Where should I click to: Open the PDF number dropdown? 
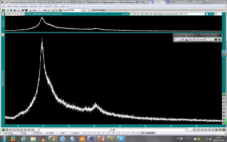pos(82,10)
